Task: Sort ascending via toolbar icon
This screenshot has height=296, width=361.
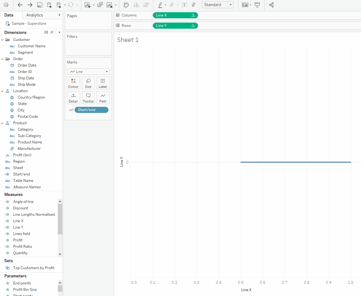Action: point(136,5)
